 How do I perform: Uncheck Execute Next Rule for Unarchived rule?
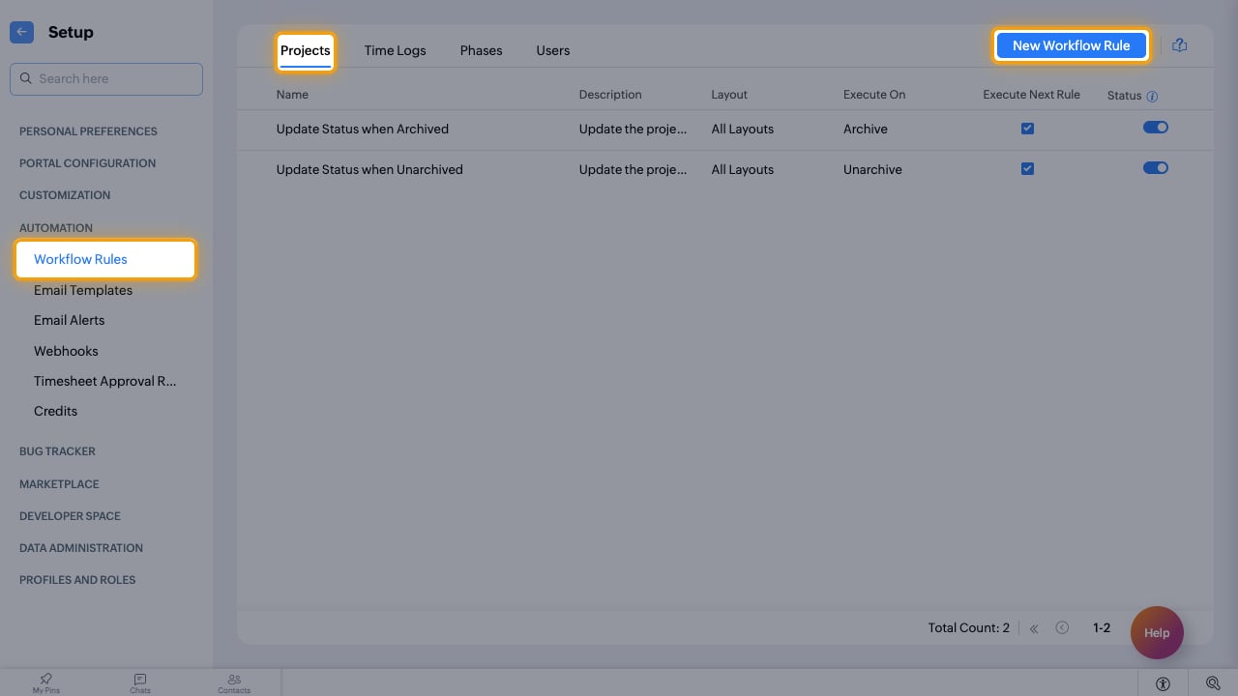coord(1027,169)
